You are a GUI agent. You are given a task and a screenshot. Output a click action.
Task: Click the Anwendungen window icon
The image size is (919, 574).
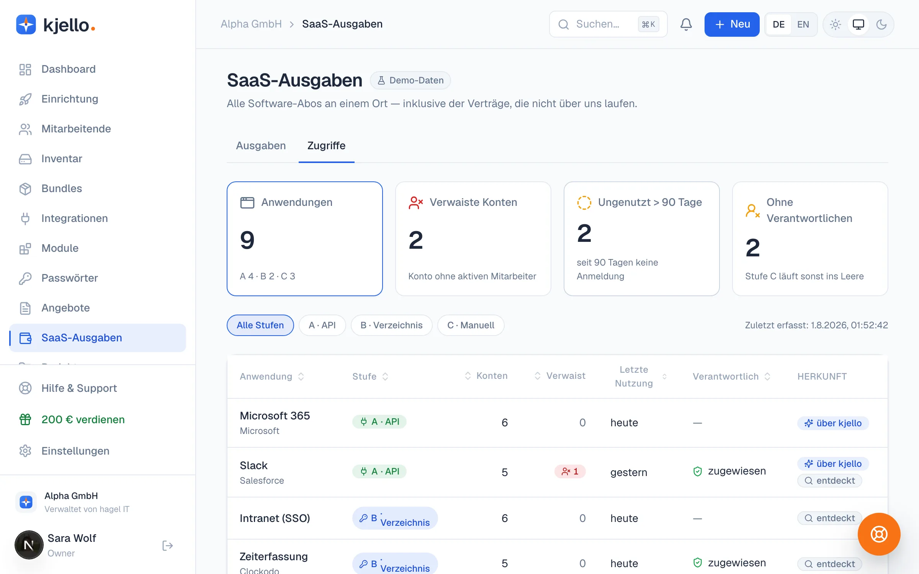247,202
